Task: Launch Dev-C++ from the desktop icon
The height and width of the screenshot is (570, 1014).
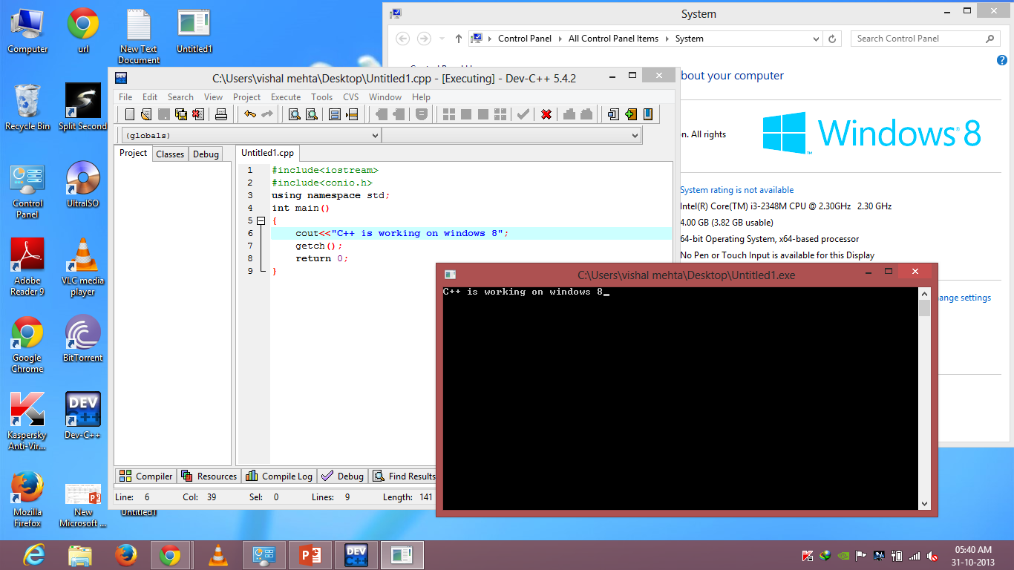Action: 82,408
